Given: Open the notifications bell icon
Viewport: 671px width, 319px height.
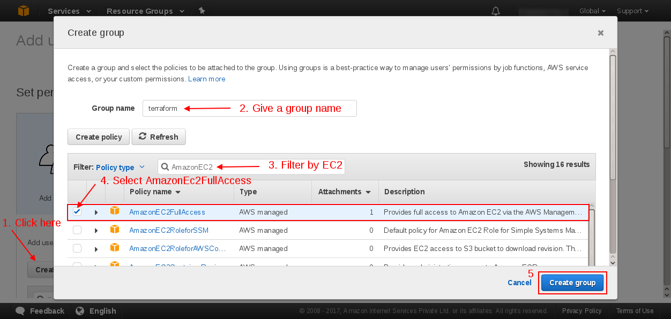Looking at the screenshot, I should [x=496, y=11].
